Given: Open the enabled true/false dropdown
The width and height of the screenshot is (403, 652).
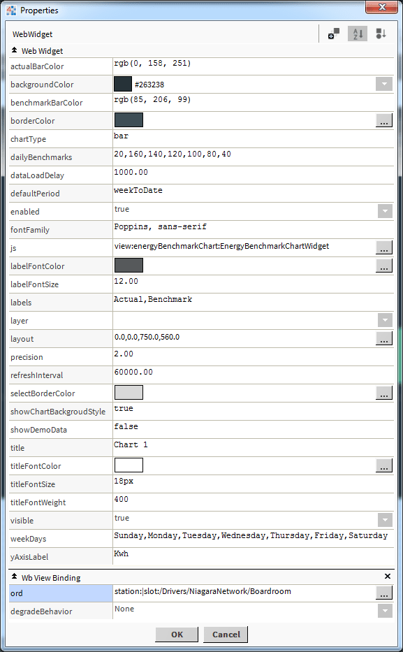Looking at the screenshot, I should (385, 211).
